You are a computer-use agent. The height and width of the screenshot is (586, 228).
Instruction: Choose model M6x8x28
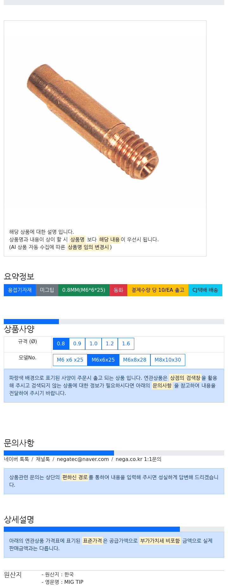pyautogui.click(x=135, y=360)
